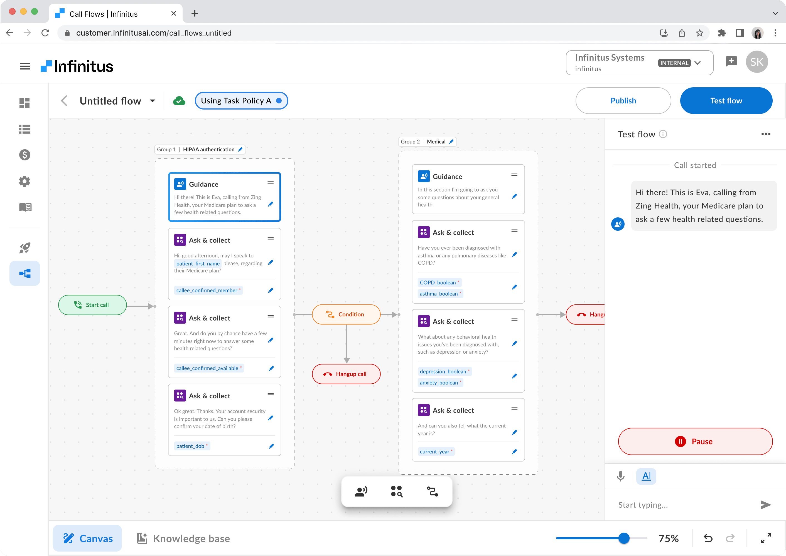The image size is (786, 556).
Task: Open the rocket launch icon in sidebar
Action: 25,247
